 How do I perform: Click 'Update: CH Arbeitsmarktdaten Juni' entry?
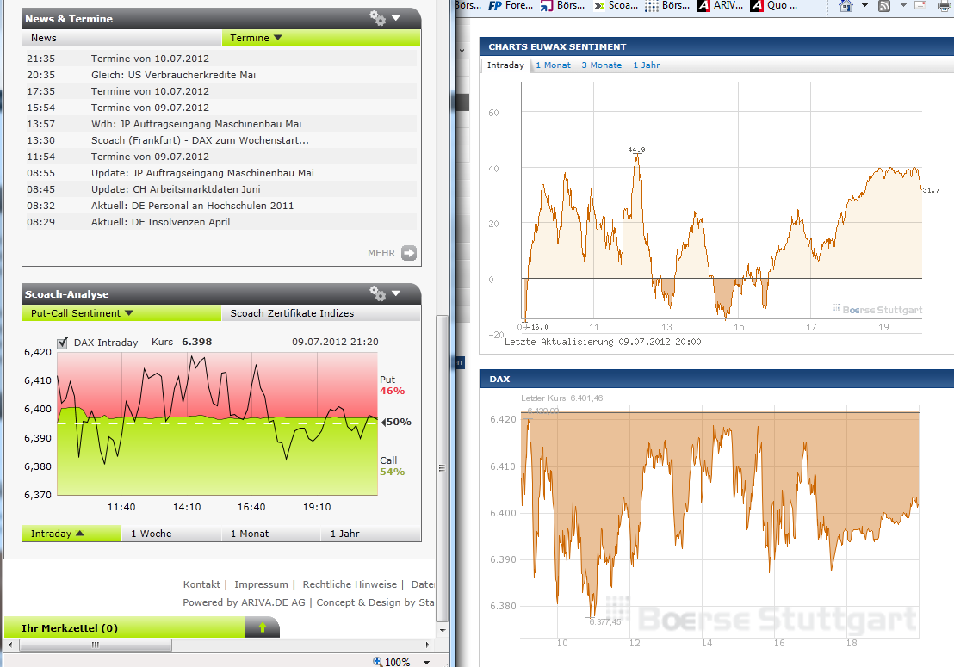(176, 189)
